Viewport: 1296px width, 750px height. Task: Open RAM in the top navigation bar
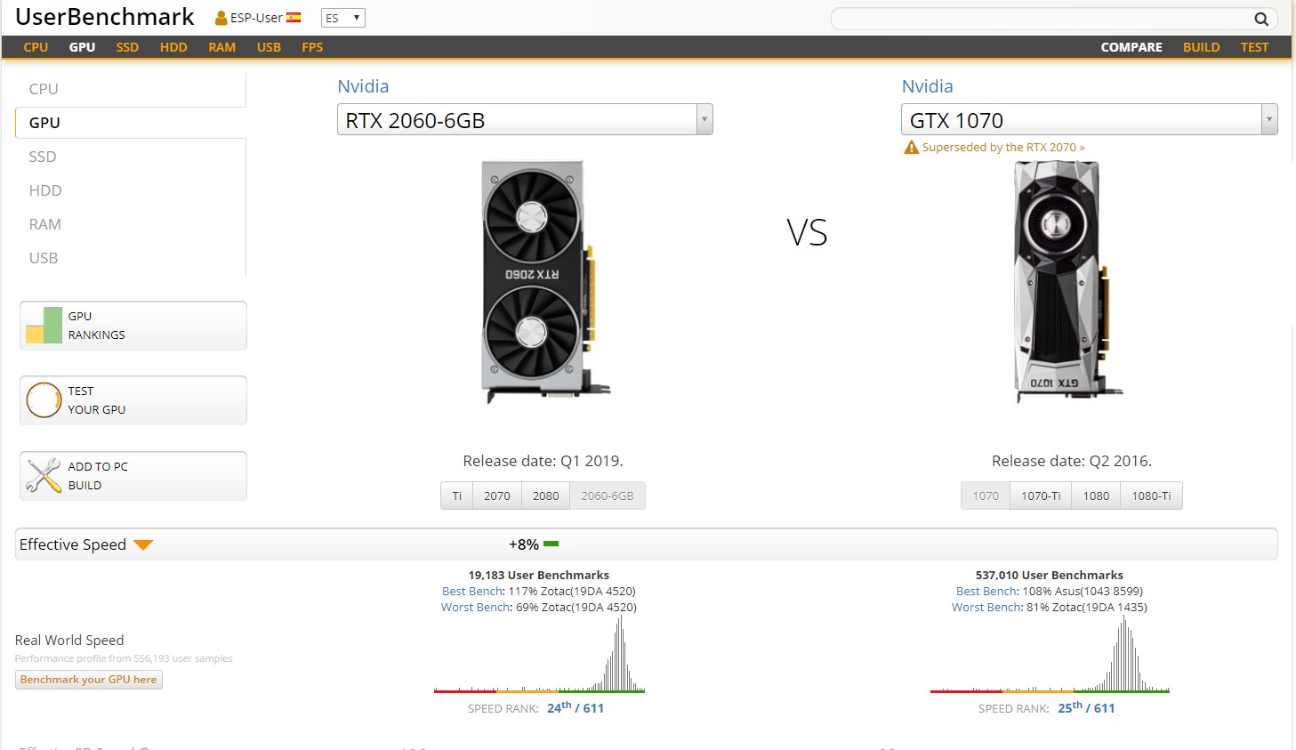pyautogui.click(x=222, y=47)
